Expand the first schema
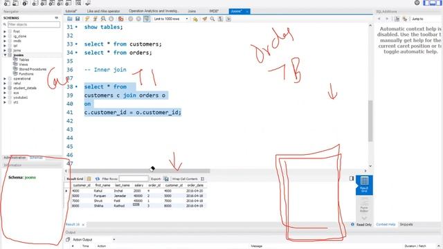The image size is (443, 249). pos(5,31)
